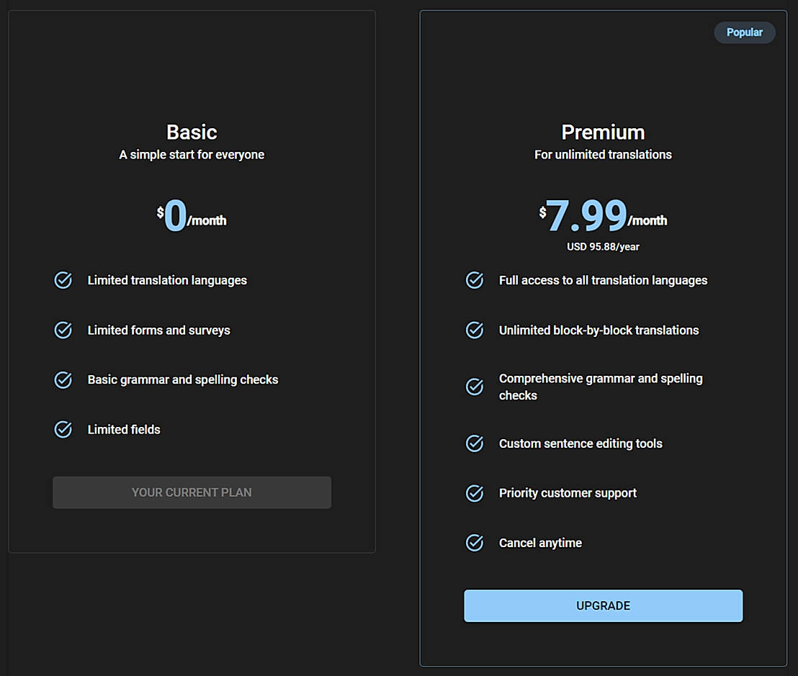Click the $7.99/month price
This screenshot has height=676, width=798.
click(603, 216)
